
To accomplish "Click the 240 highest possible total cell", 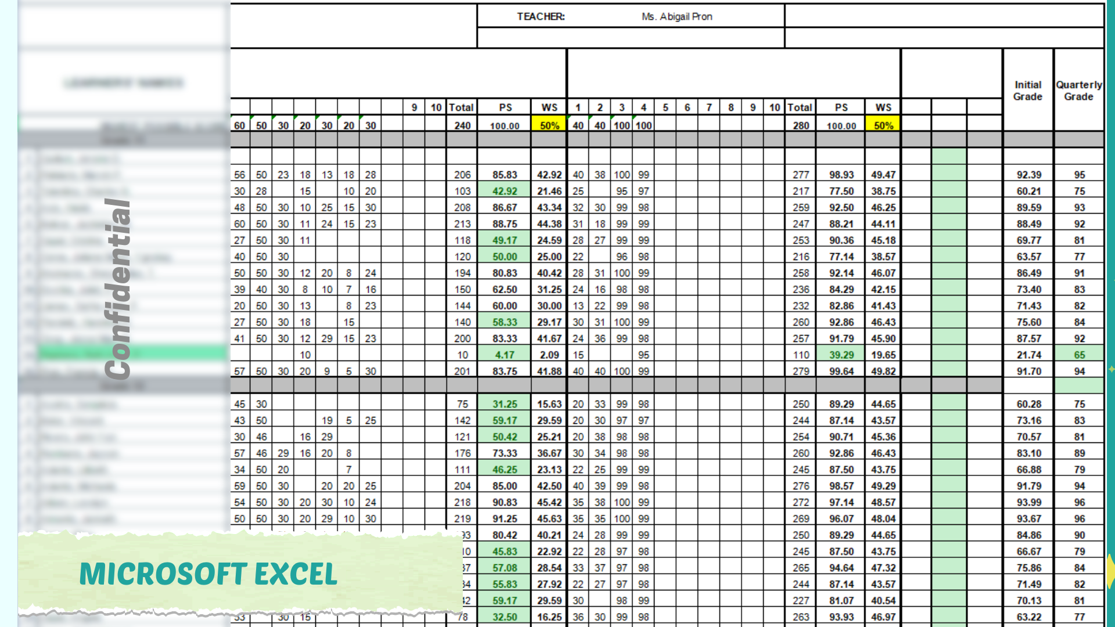I will (x=462, y=125).
